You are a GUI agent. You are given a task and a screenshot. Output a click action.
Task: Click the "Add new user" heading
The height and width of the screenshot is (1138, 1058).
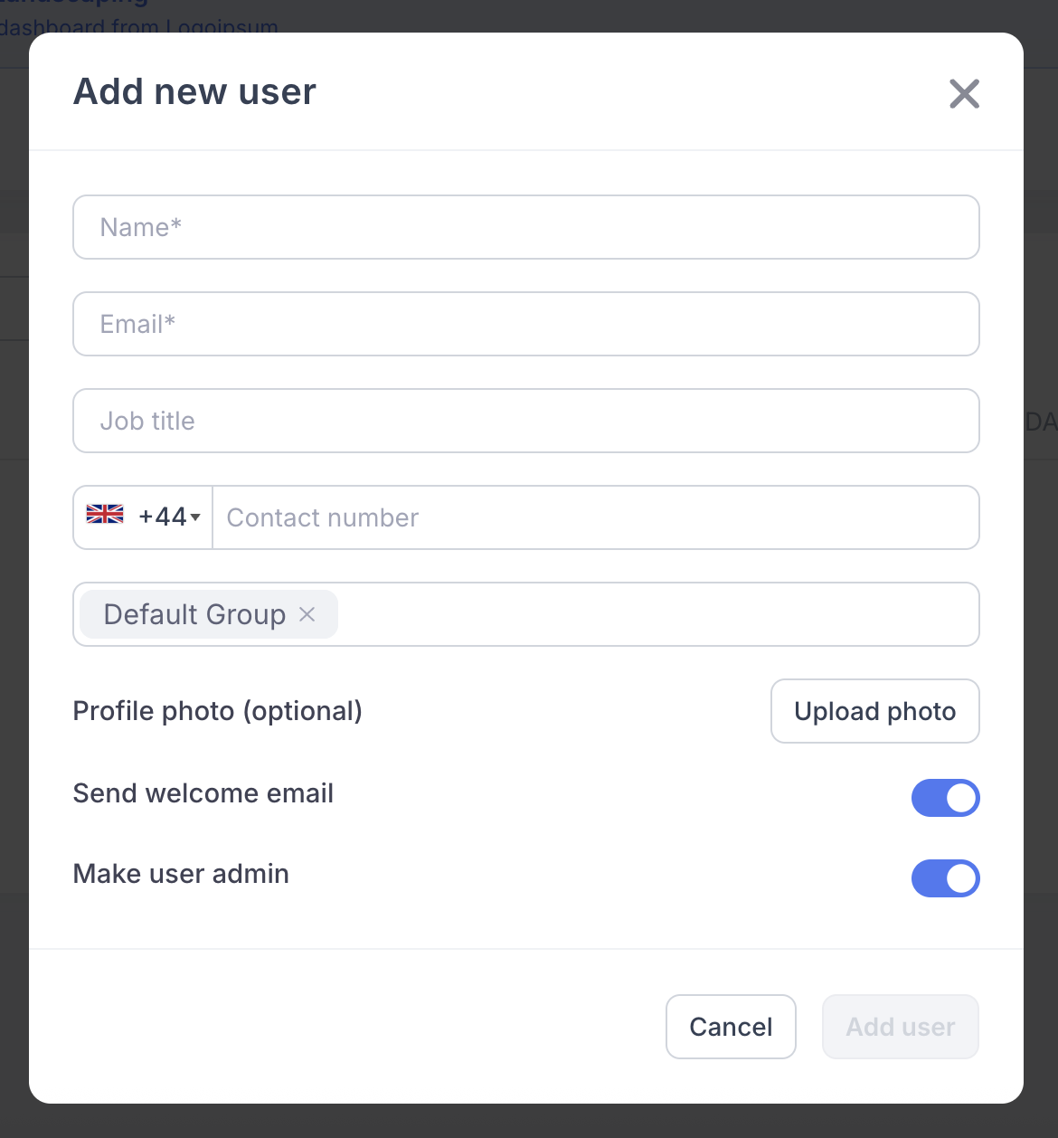[x=194, y=91]
